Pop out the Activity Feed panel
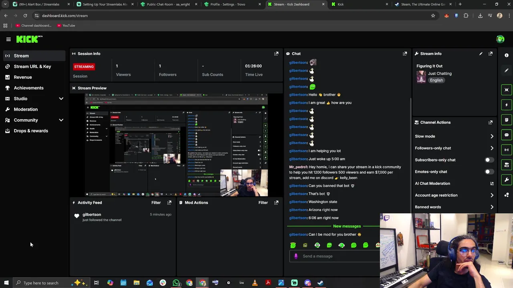This screenshot has width=513, height=288. [x=169, y=203]
